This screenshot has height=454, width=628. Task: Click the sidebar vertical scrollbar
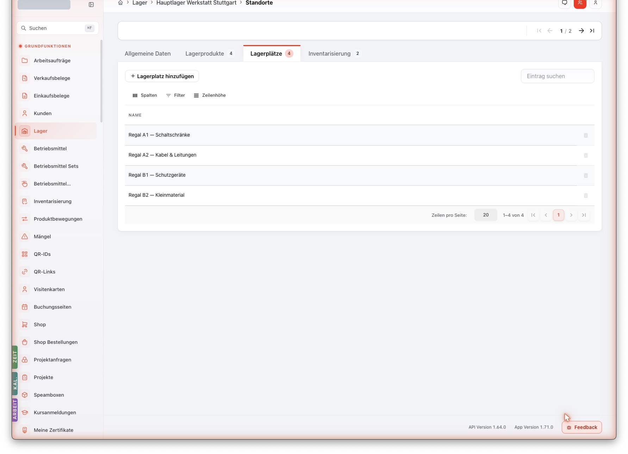click(101, 81)
